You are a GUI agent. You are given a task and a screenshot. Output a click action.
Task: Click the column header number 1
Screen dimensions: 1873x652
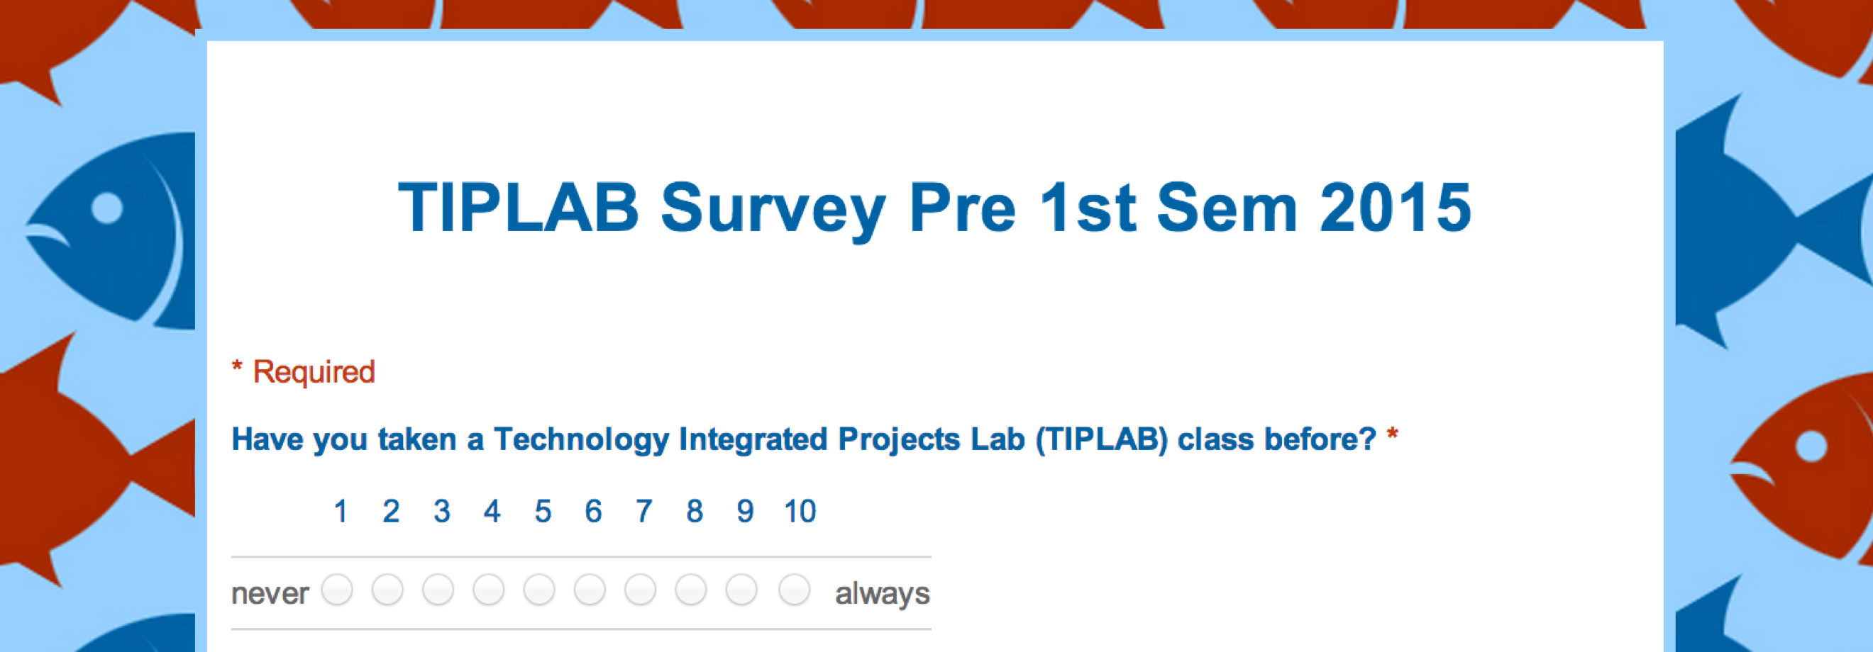pyautogui.click(x=341, y=511)
